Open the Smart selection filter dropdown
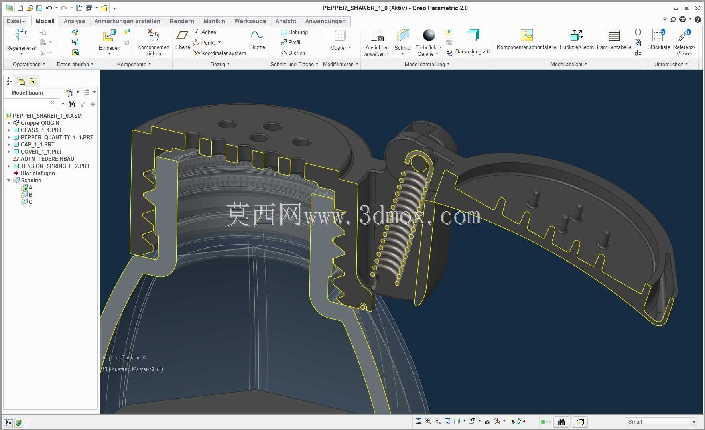This screenshot has height=430, width=705. pyautogui.click(x=694, y=422)
